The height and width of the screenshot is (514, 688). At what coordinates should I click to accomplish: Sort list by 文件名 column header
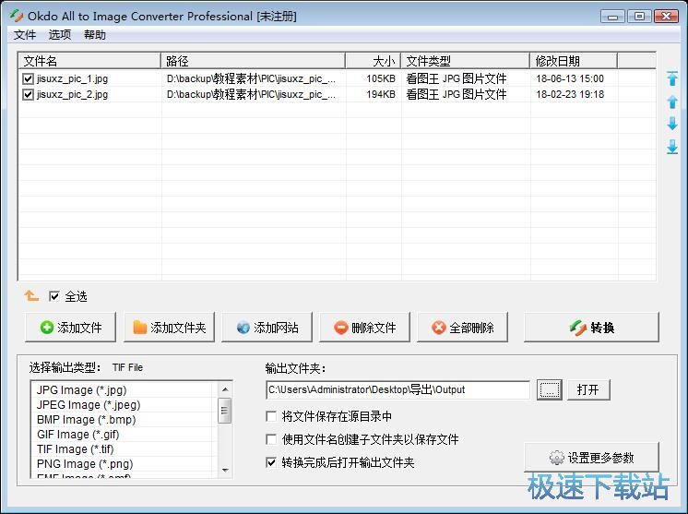point(89,61)
